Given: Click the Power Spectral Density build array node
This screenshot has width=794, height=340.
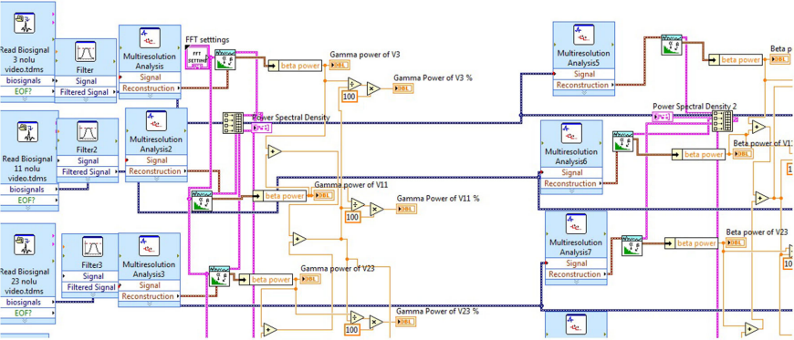Looking at the screenshot, I should 233,123.
